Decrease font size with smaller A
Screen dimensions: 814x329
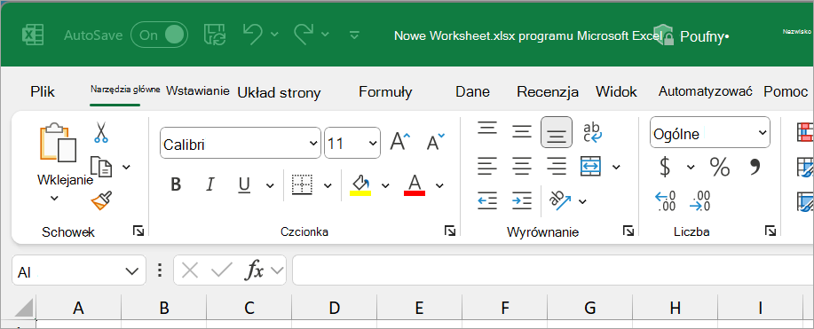point(435,141)
